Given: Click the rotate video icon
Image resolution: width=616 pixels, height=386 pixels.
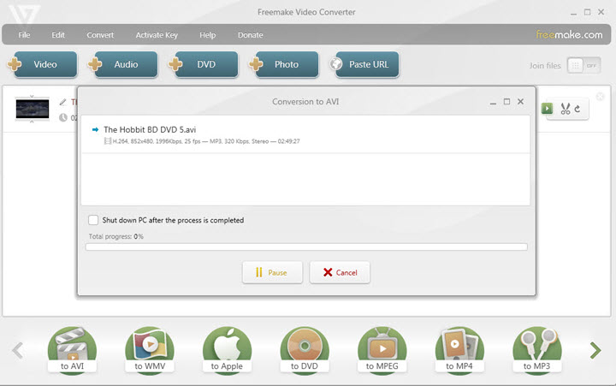Looking at the screenshot, I should point(577,109).
